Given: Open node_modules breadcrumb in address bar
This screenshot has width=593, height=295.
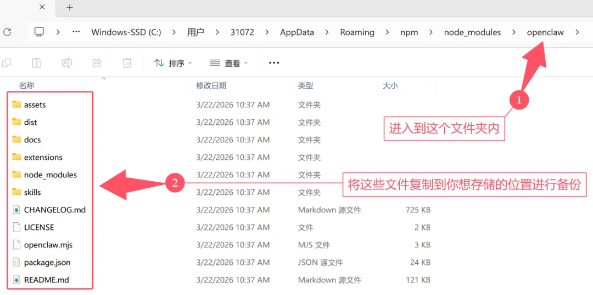Looking at the screenshot, I should [472, 32].
